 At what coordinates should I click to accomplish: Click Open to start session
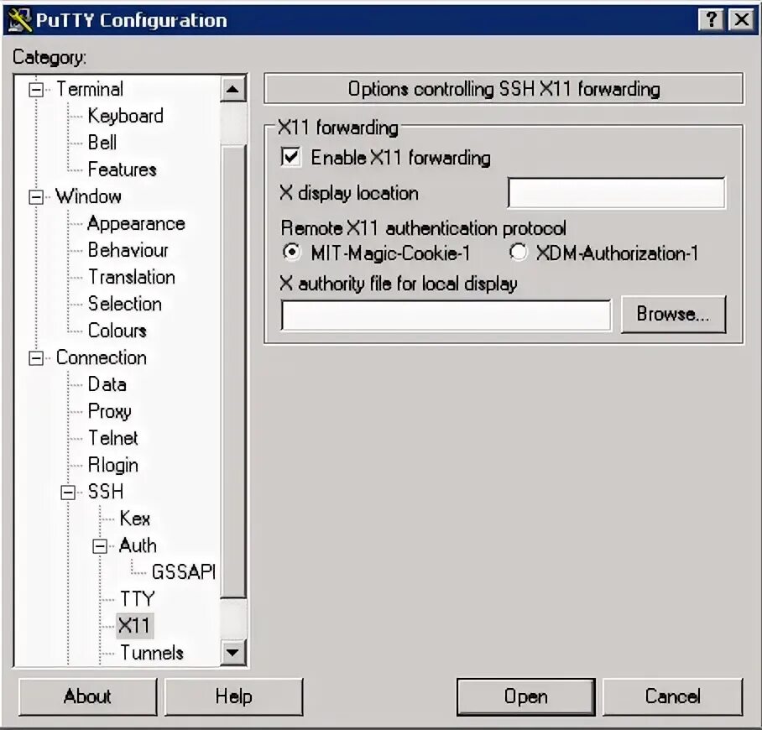tap(526, 697)
